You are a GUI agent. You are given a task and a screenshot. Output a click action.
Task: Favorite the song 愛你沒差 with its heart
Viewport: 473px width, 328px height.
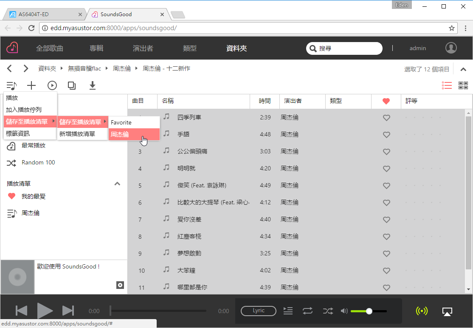tap(386, 220)
